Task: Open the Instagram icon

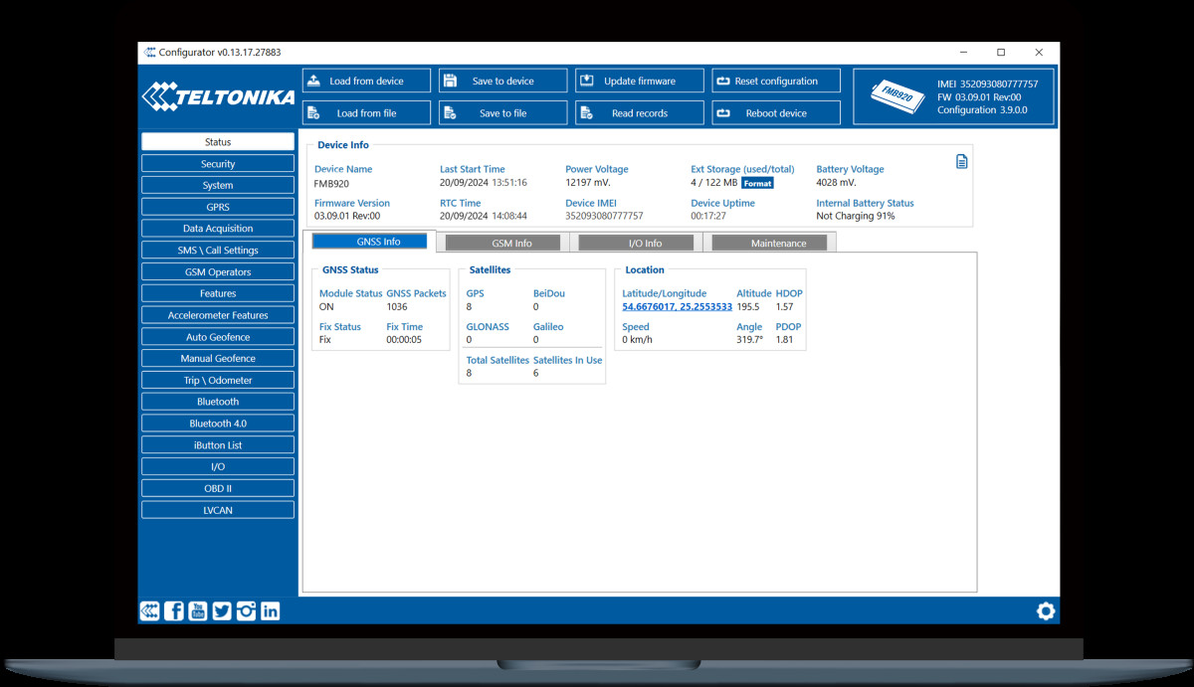Action: pyautogui.click(x=246, y=611)
